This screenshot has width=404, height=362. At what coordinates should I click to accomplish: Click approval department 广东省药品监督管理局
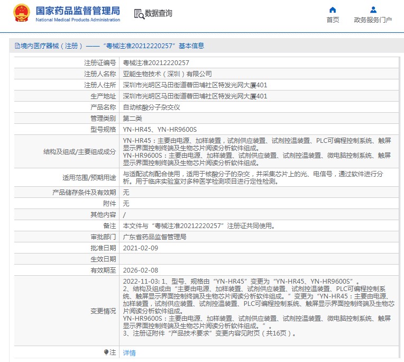tap(154, 237)
